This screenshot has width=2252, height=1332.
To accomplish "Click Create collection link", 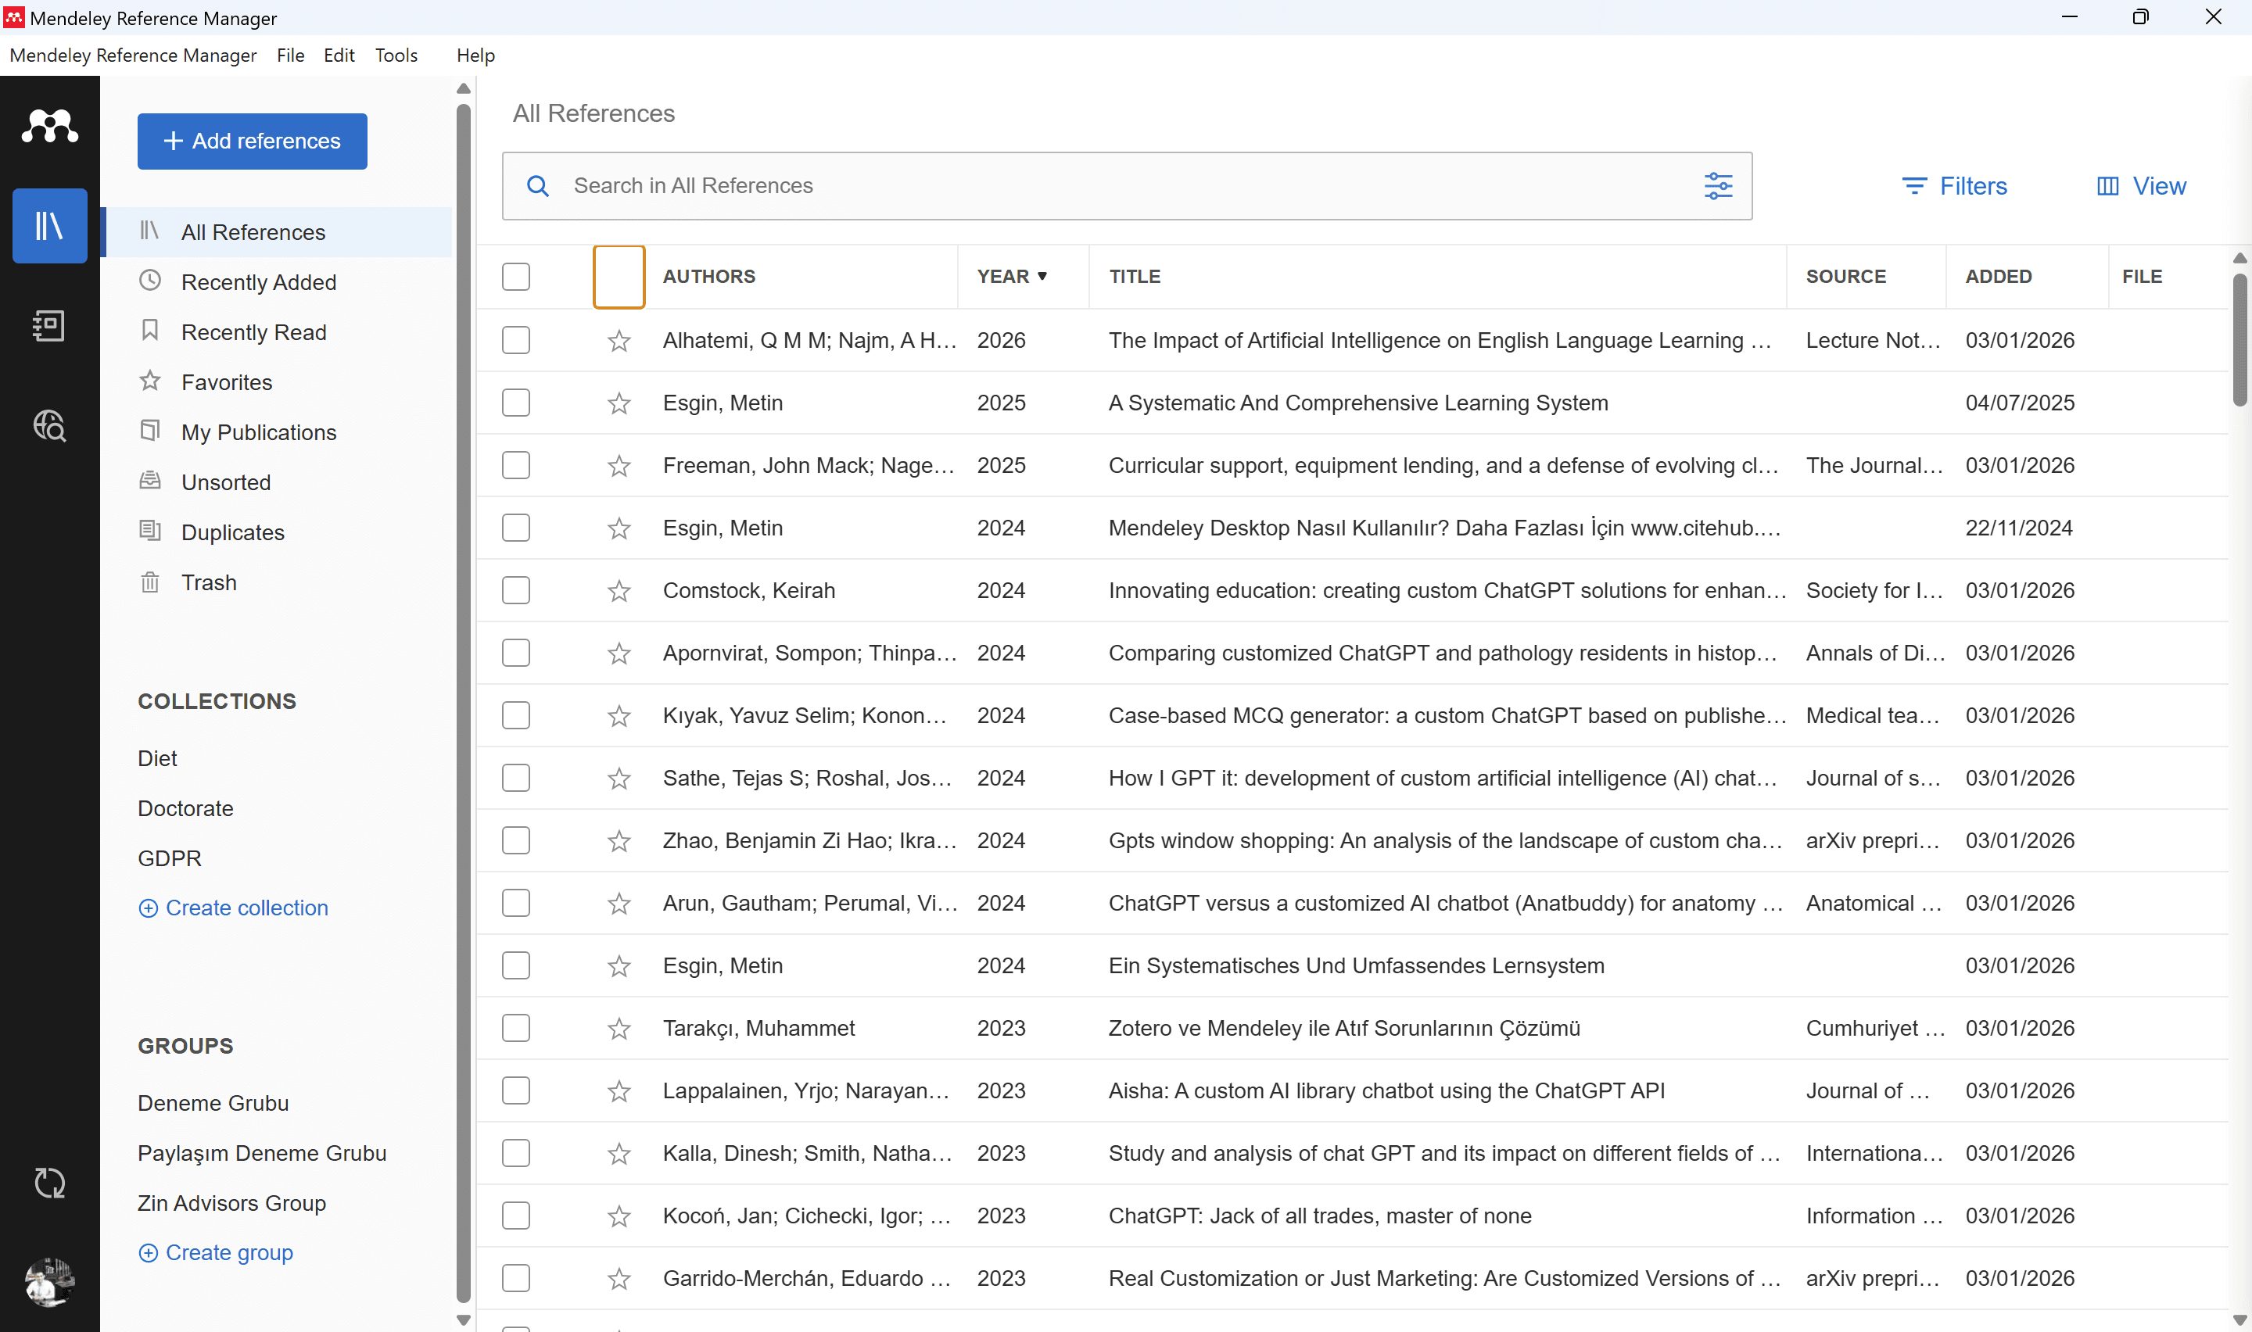I will (233, 908).
